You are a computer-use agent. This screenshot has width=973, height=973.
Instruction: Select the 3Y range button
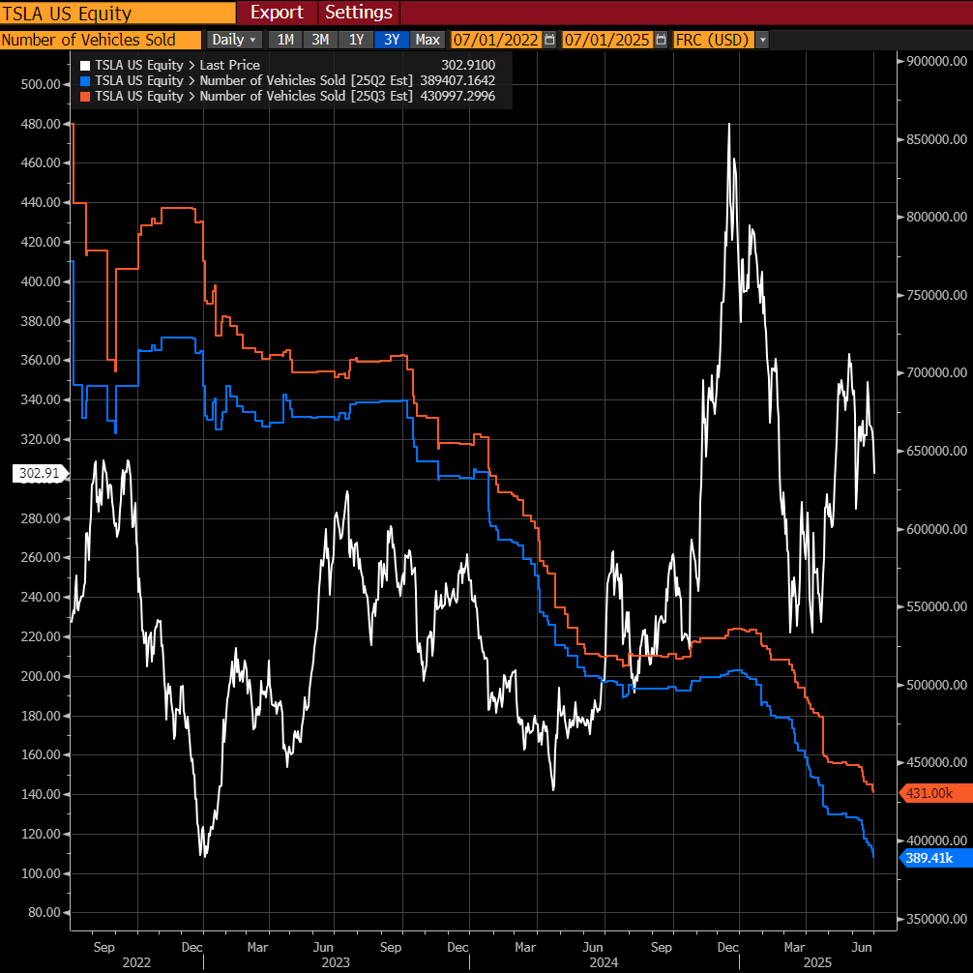[392, 40]
